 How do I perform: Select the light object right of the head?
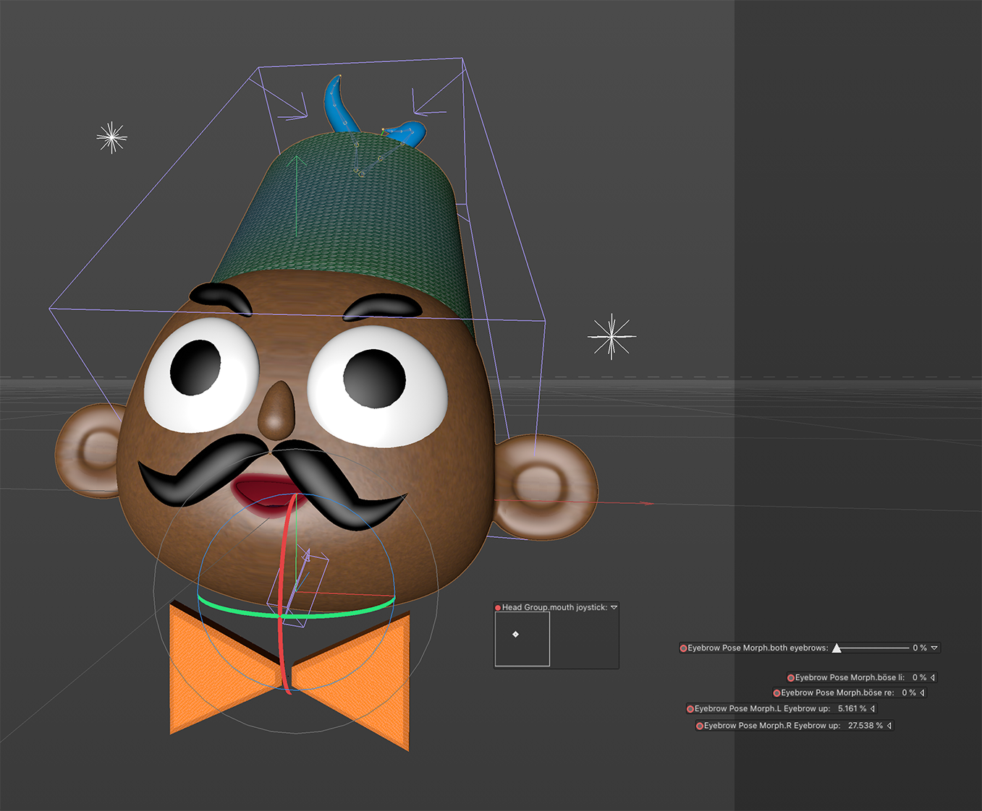coord(611,336)
